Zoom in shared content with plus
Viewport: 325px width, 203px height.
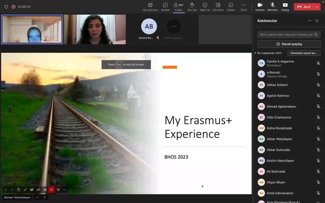click(x=44, y=197)
